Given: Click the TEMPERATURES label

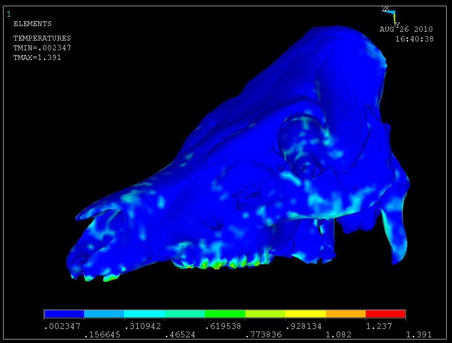Looking at the screenshot, I should point(42,38).
